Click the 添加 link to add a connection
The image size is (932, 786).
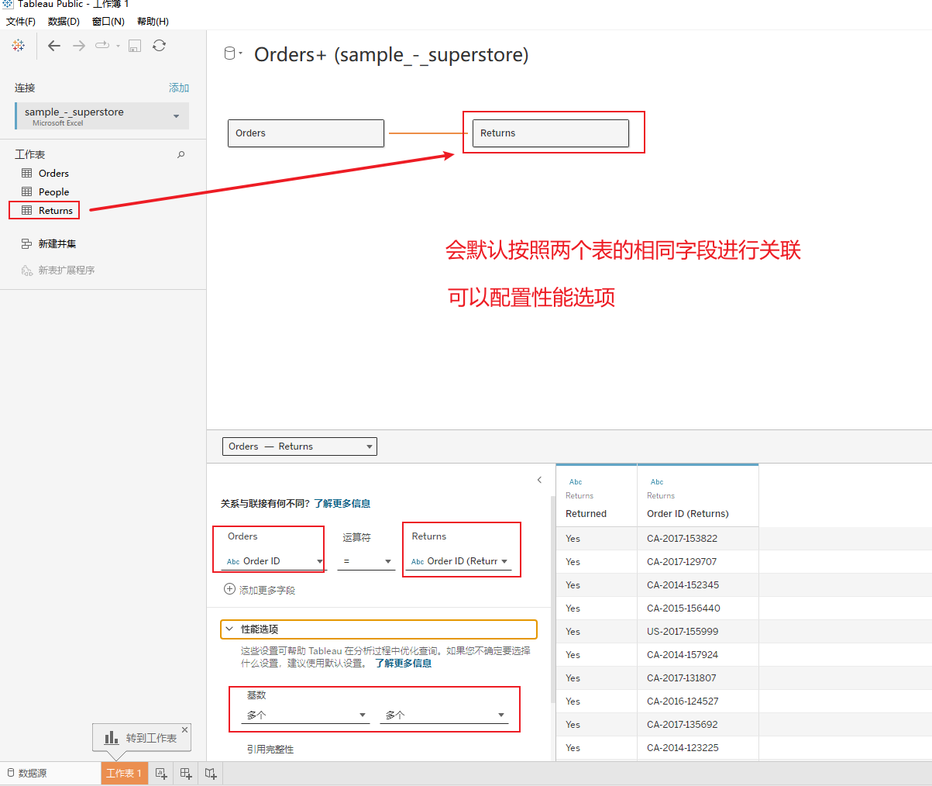pos(179,88)
